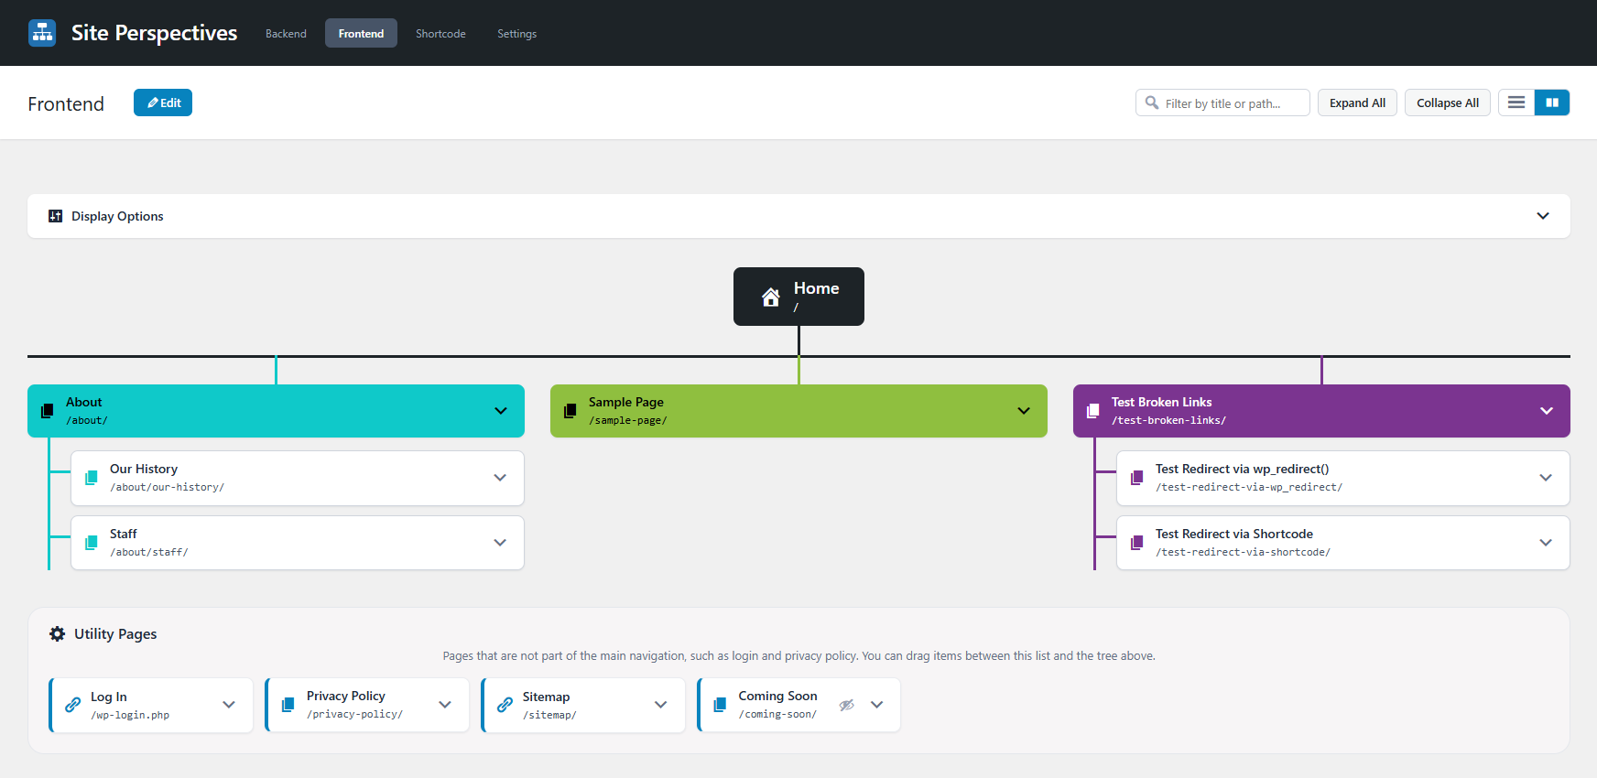Screen dimensions: 1597x778
Task: Expand the Staff page details
Action: pyautogui.click(x=500, y=543)
